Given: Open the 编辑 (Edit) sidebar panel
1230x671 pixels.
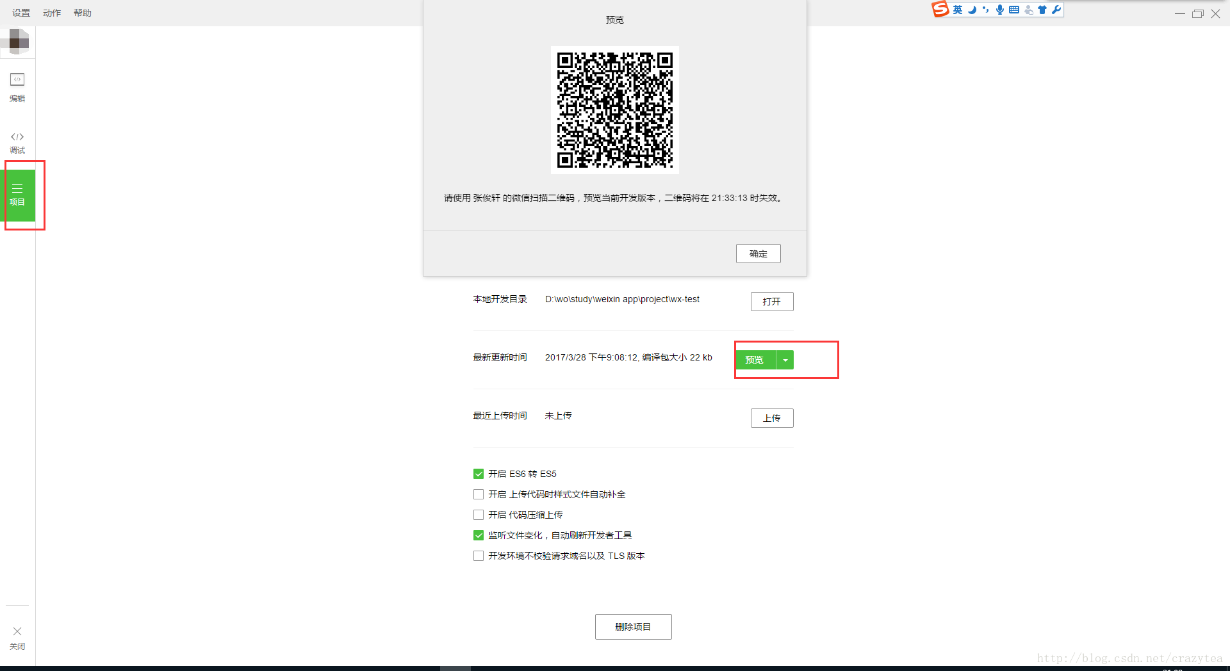Looking at the screenshot, I should (x=17, y=88).
